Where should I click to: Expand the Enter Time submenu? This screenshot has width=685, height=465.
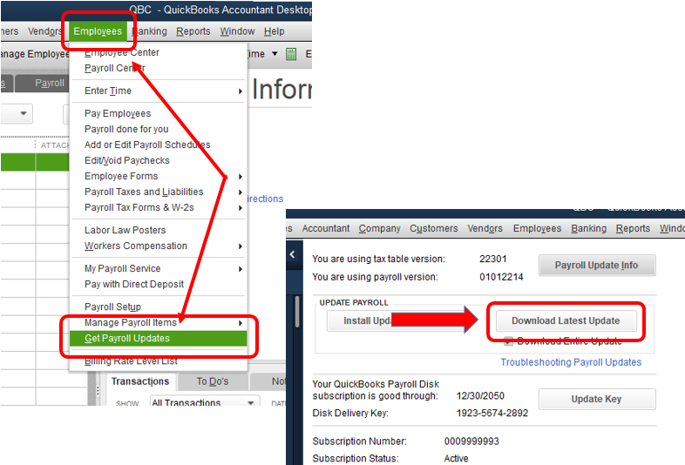click(x=158, y=91)
